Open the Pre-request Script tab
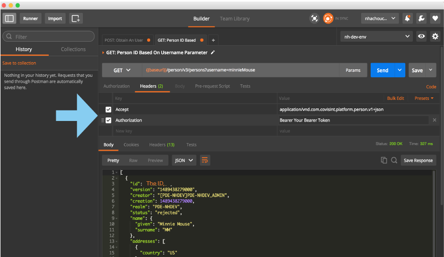Viewport: 444px width, 257px height. 212,86
